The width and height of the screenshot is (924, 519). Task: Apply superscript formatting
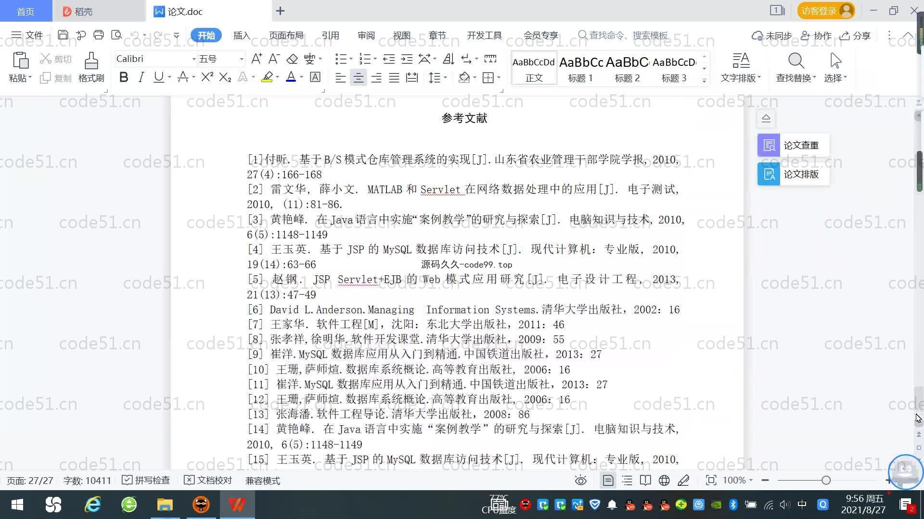tap(207, 77)
